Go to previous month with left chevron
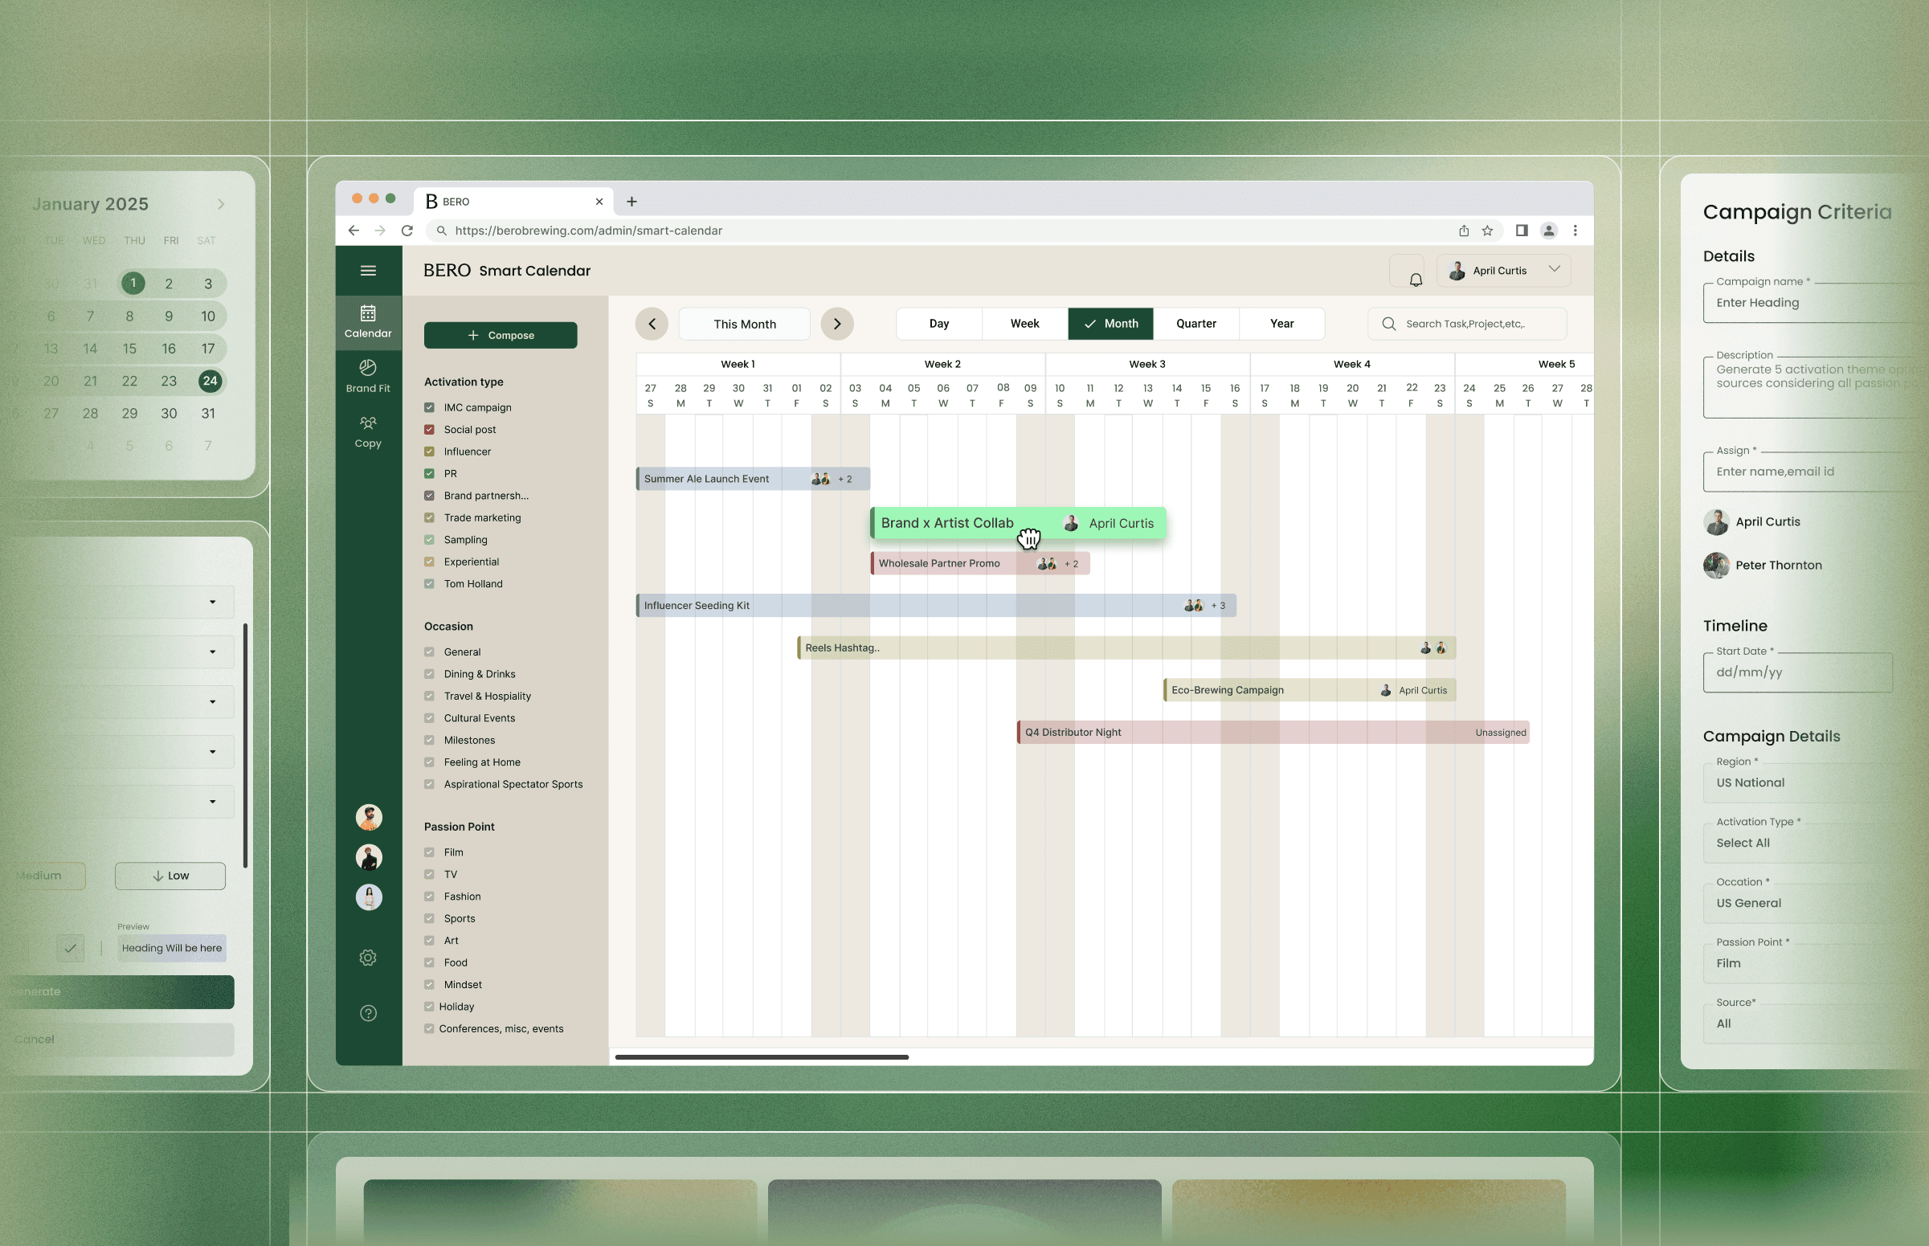1929x1246 pixels. pos(652,324)
